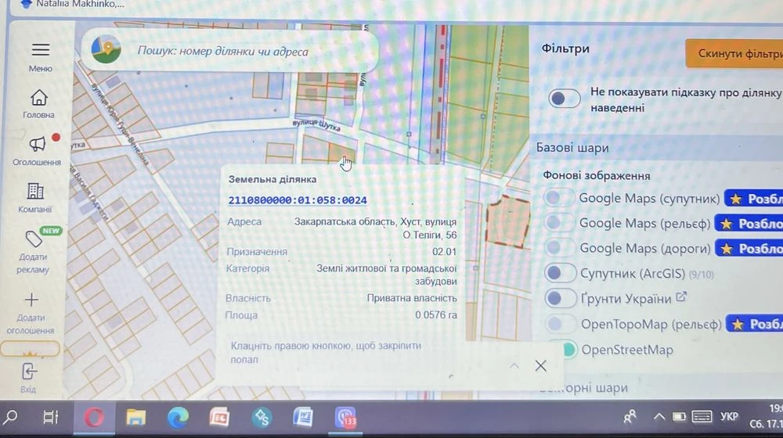Open external link icon beside Ґрунти України
Viewport: 783px width, 438px height.
click(x=682, y=297)
